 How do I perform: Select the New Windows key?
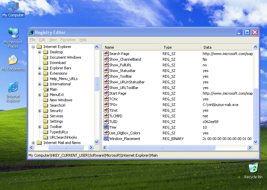point(61,100)
